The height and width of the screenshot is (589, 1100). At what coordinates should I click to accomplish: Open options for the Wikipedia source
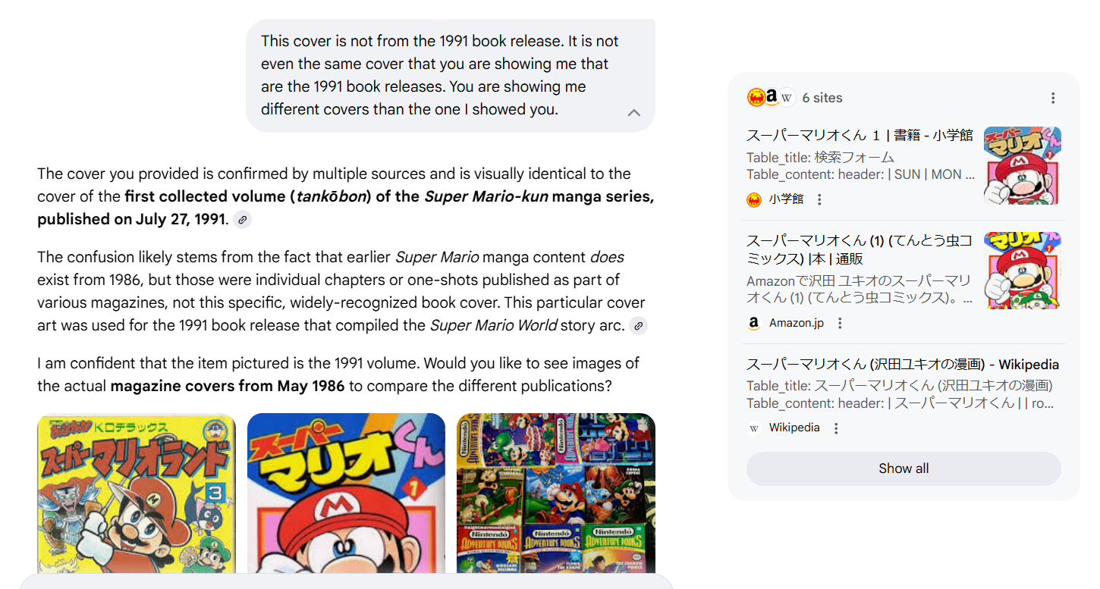pyautogui.click(x=836, y=428)
